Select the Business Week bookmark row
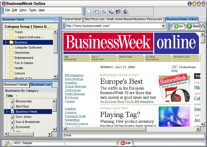The width and height of the screenshot is (207, 147). pos(28,112)
